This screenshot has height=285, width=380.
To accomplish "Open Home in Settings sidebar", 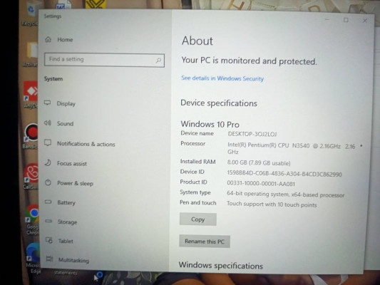I will [x=65, y=40].
